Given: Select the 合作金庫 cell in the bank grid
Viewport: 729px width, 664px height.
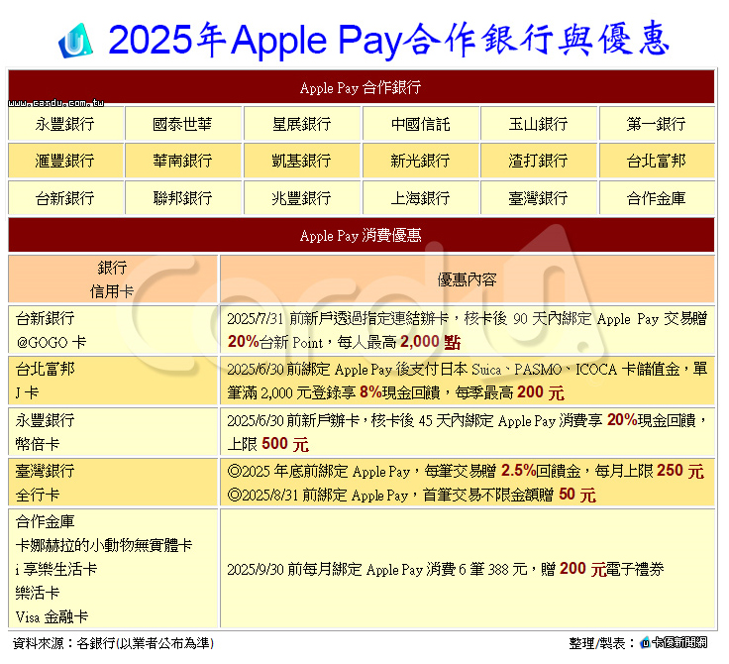Looking at the screenshot, I should tap(657, 198).
